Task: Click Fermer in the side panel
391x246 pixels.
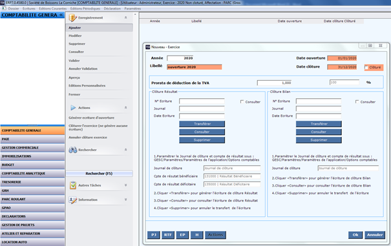Action: coord(74,94)
